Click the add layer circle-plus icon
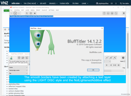Screen dimensions: 131x96 tap(19, 58)
